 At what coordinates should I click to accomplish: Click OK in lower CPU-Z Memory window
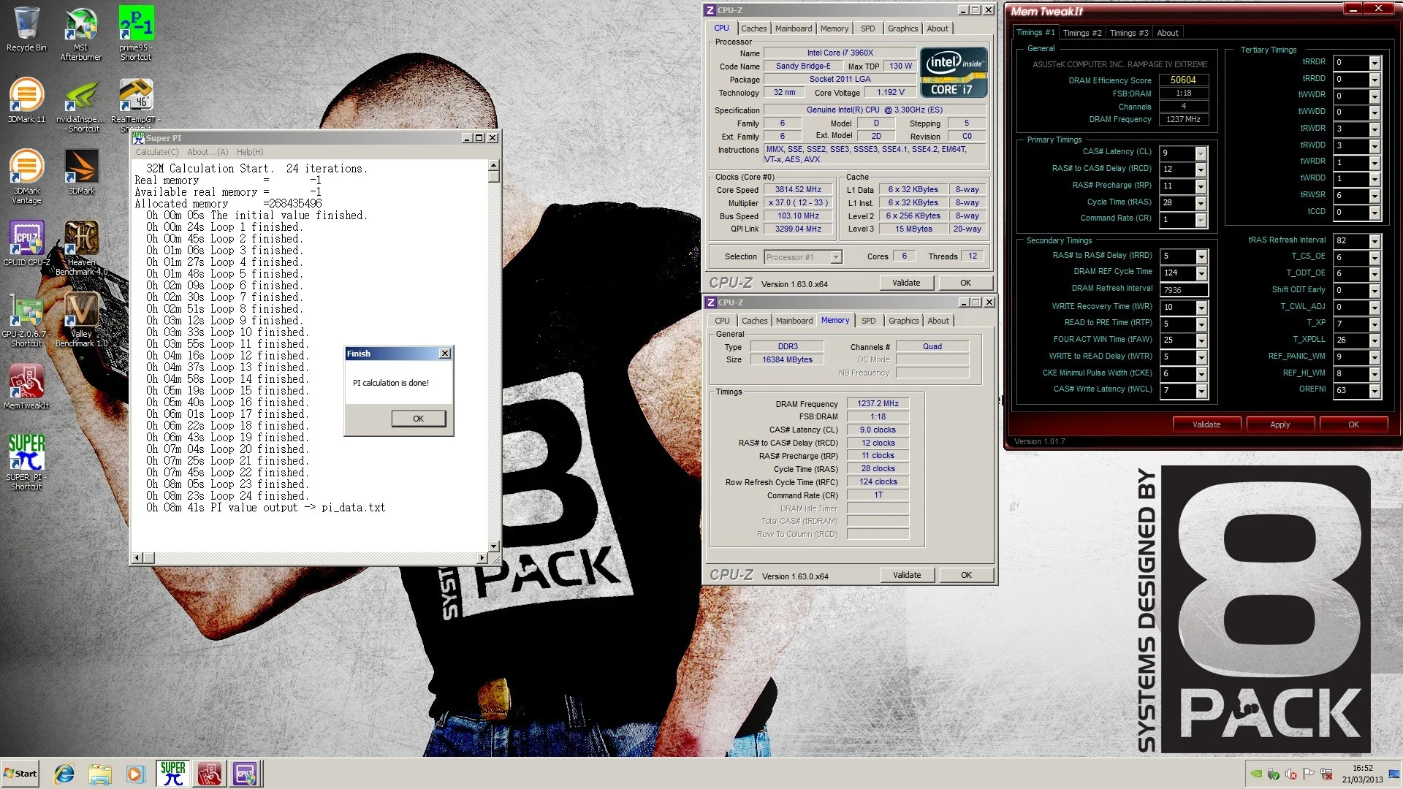coord(966,575)
